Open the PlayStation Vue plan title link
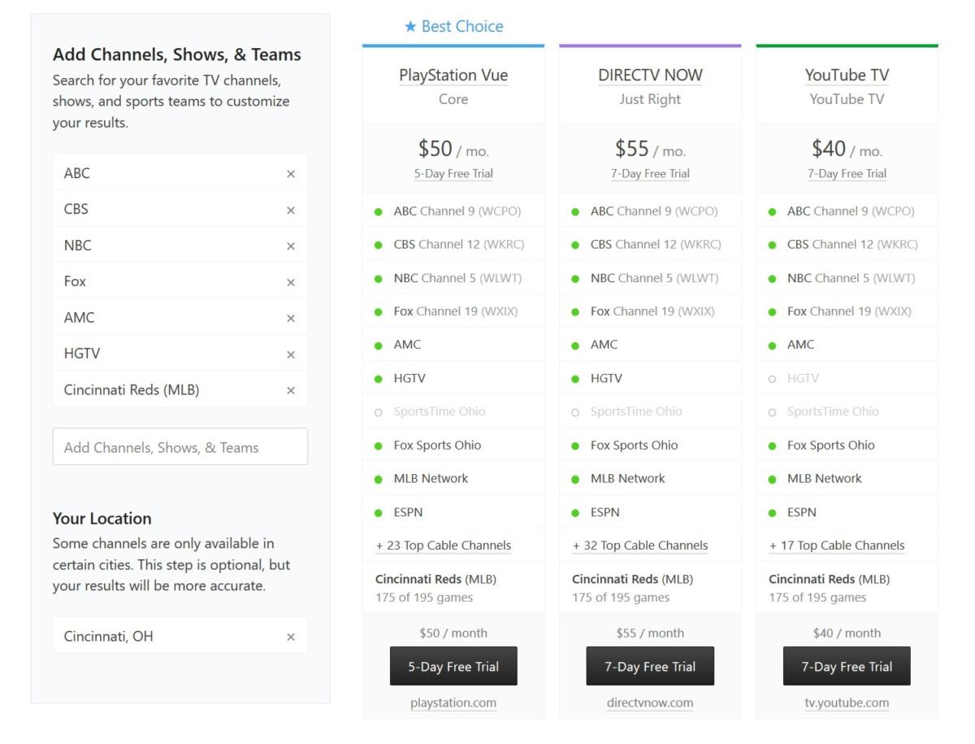The image size is (975, 744). (x=453, y=76)
